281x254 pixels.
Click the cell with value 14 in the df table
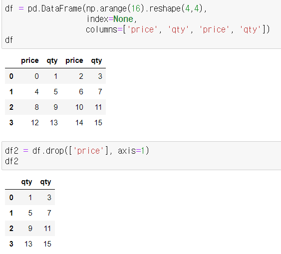(x=79, y=123)
